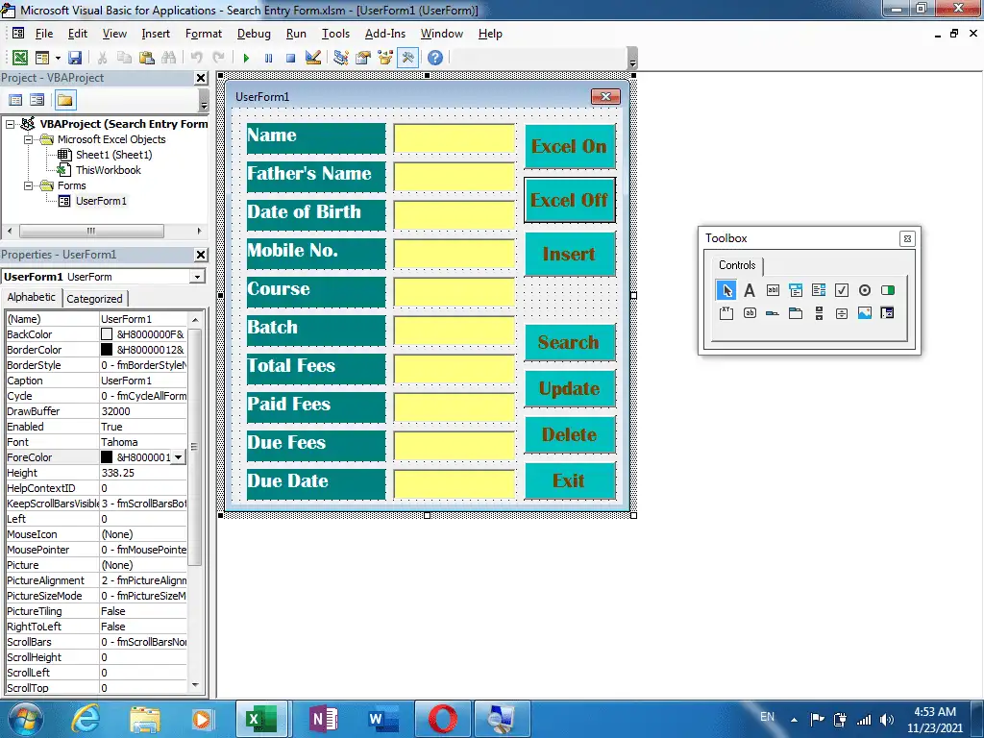Click the Delete button on the form

(570, 435)
